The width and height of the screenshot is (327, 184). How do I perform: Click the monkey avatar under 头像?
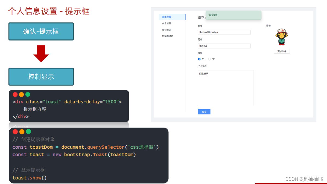[x=282, y=37]
